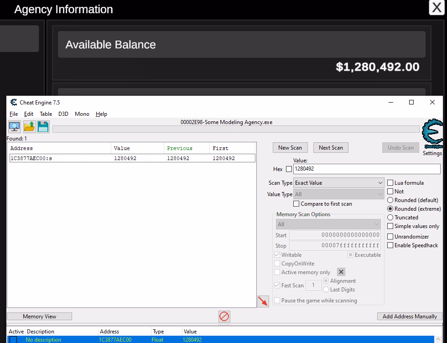Enable Speedhack checkbox

[x=390, y=245]
